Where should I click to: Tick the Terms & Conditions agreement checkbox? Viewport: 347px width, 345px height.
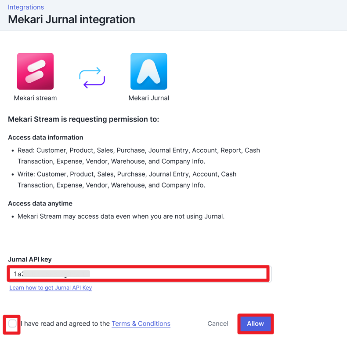[x=12, y=323]
